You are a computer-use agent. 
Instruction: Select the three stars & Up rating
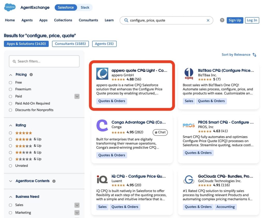point(10,146)
